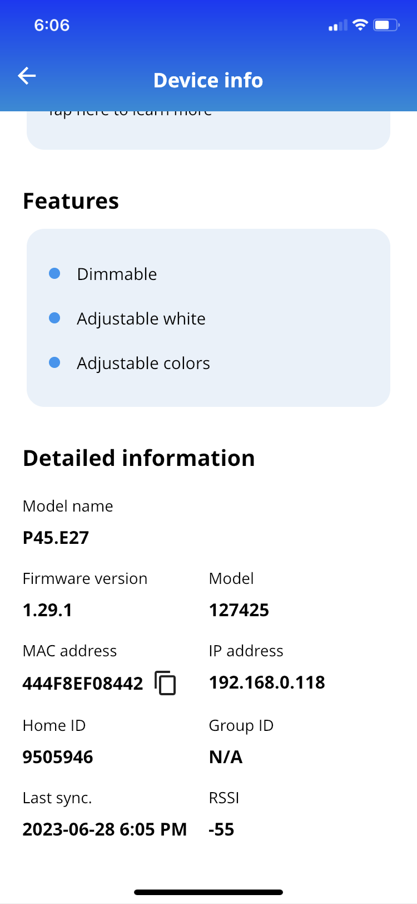
Task: Tap the blue bullet beside Adjustable colors
Action: (x=54, y=362)
